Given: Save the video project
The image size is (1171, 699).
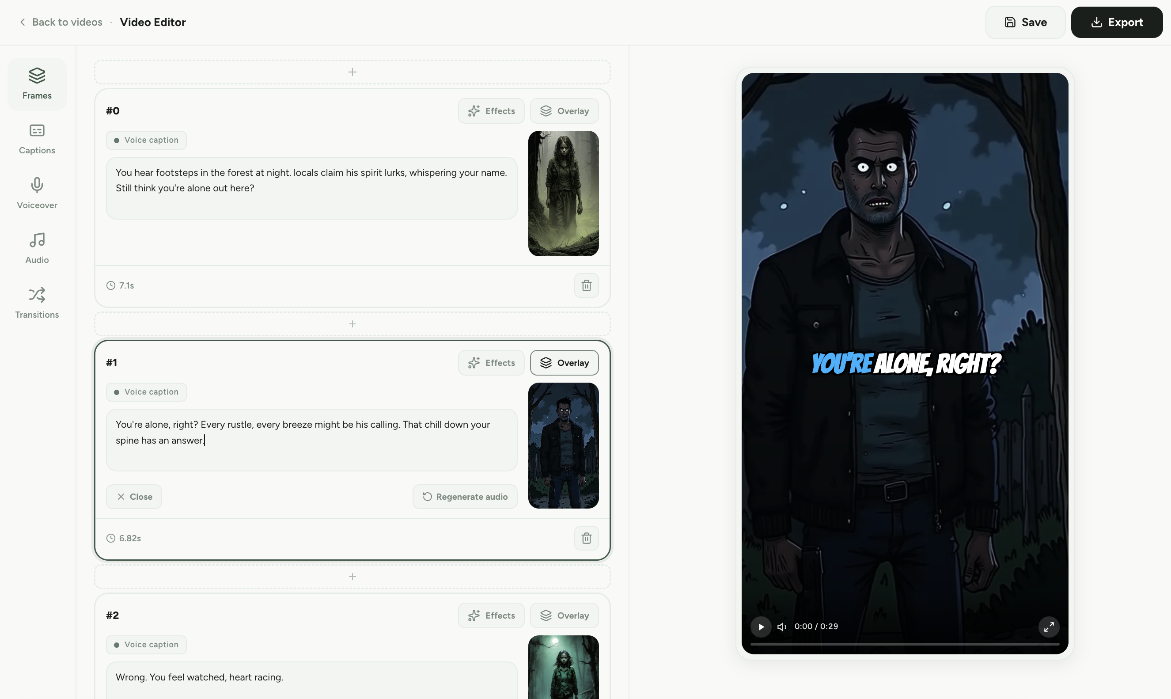Looking at the screenshot, I should tap(1025, 22).
